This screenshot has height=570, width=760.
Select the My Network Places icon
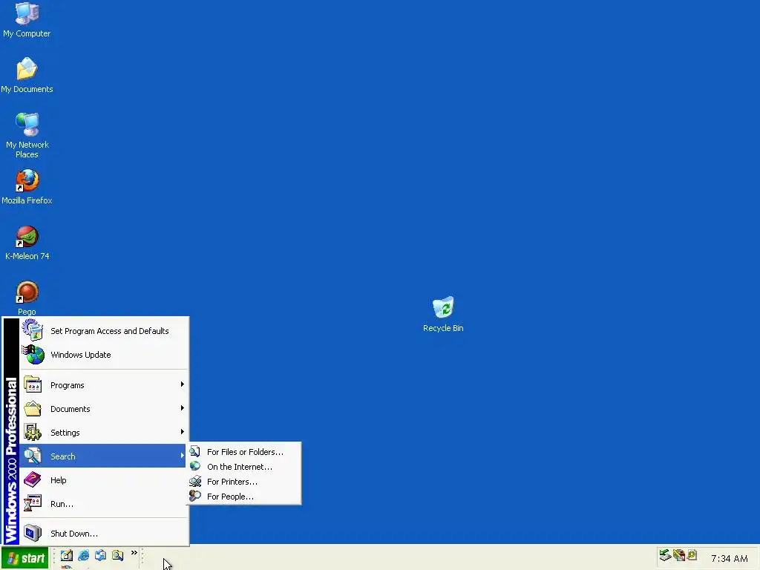[x=27, y=135]
